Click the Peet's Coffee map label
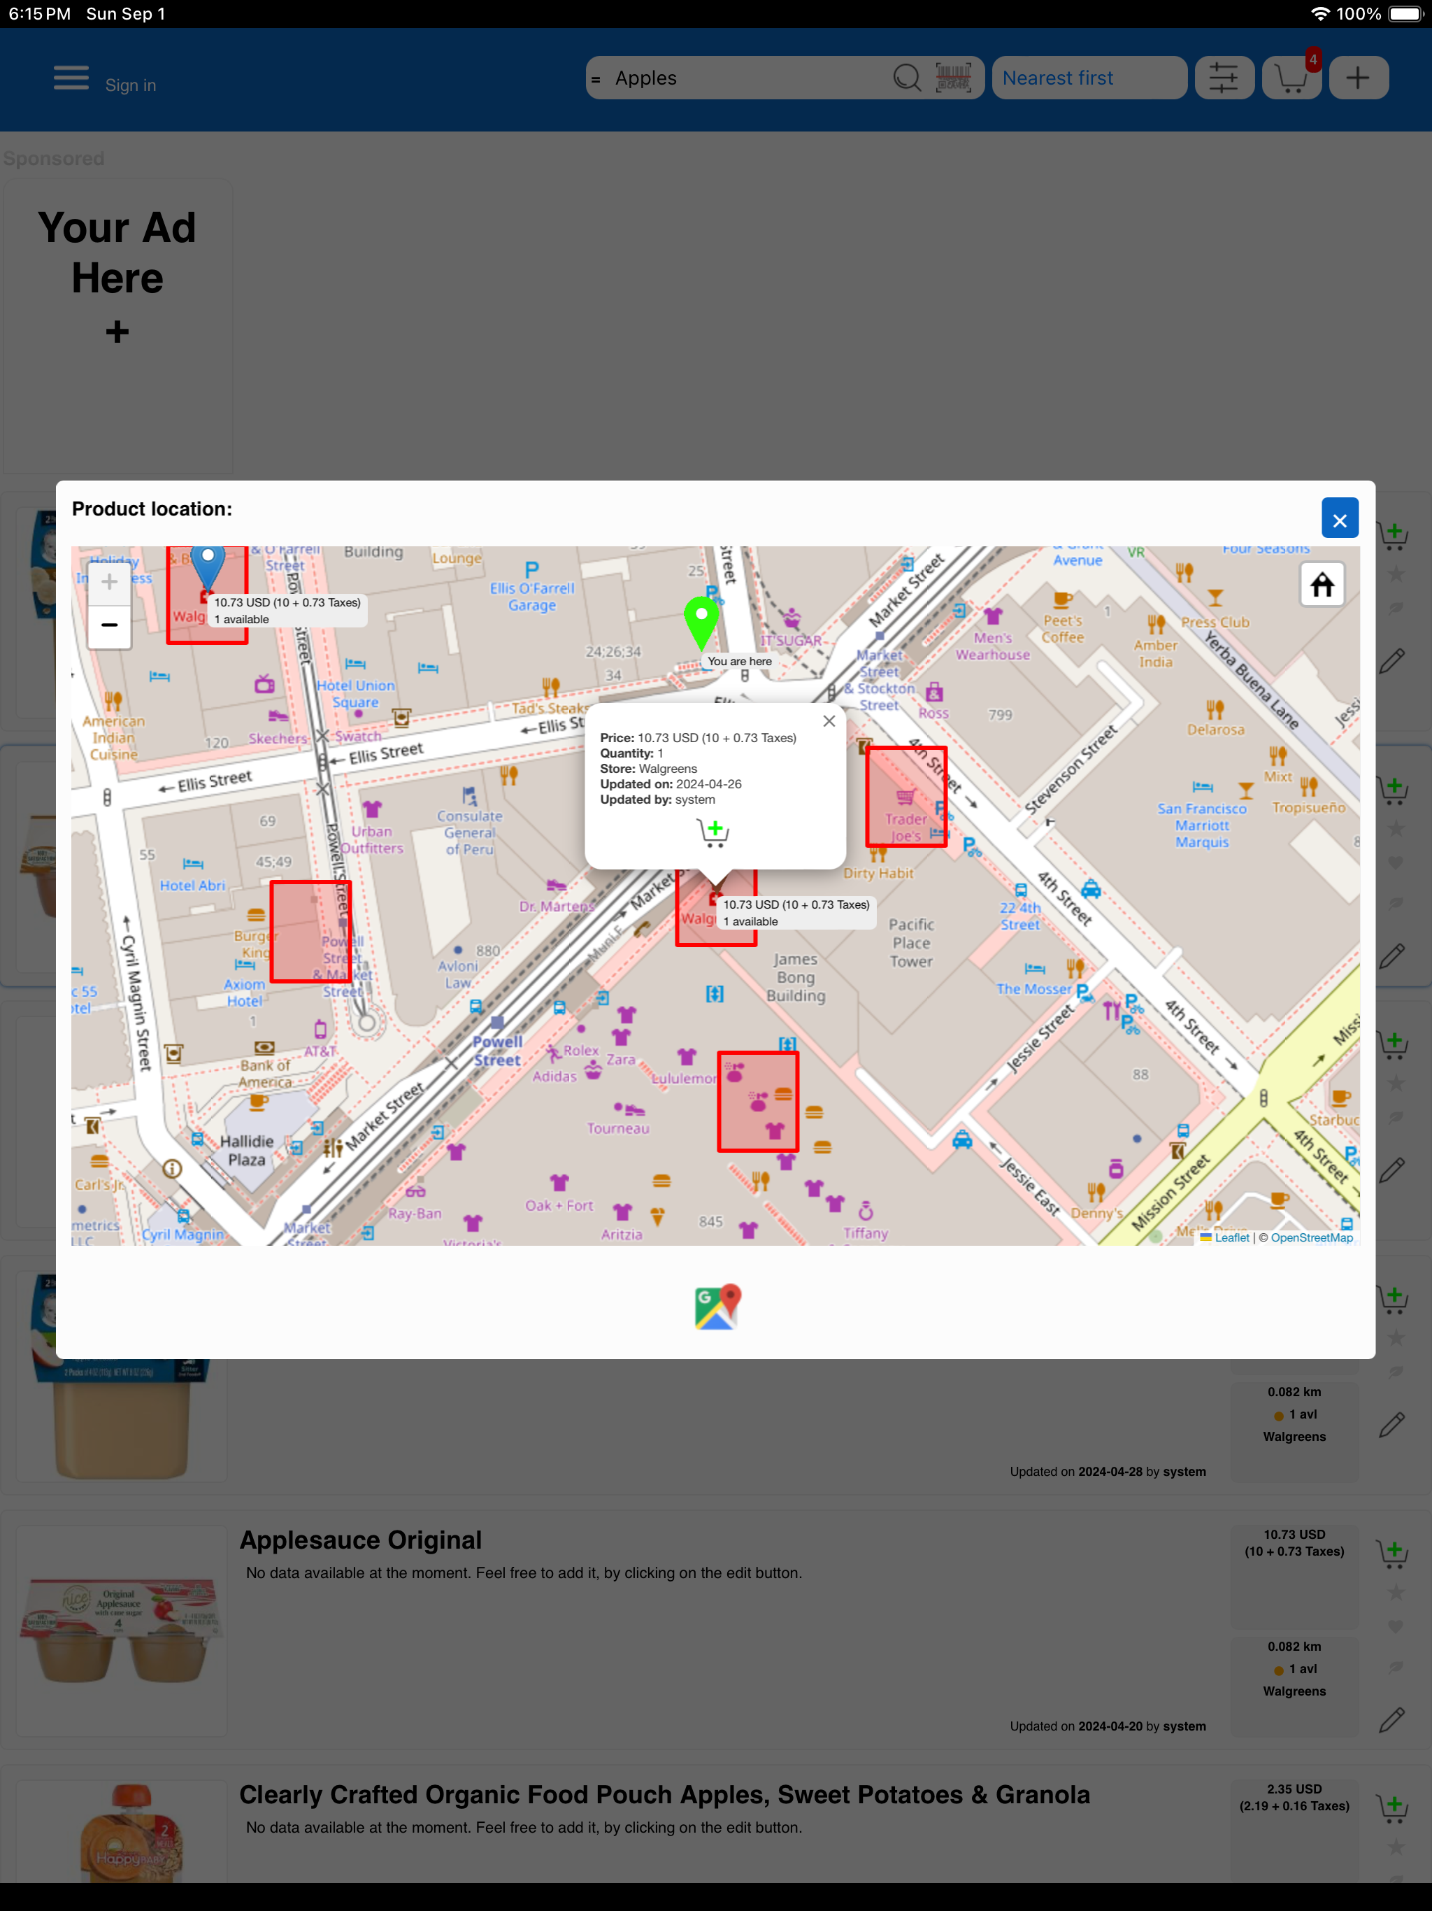The width and height of the screenshot is (1432, 1911). tap(1062, 628)
